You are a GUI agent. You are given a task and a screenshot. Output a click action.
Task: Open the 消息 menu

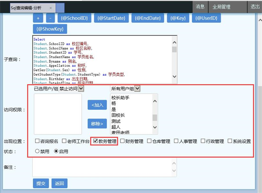pos(200,7)
